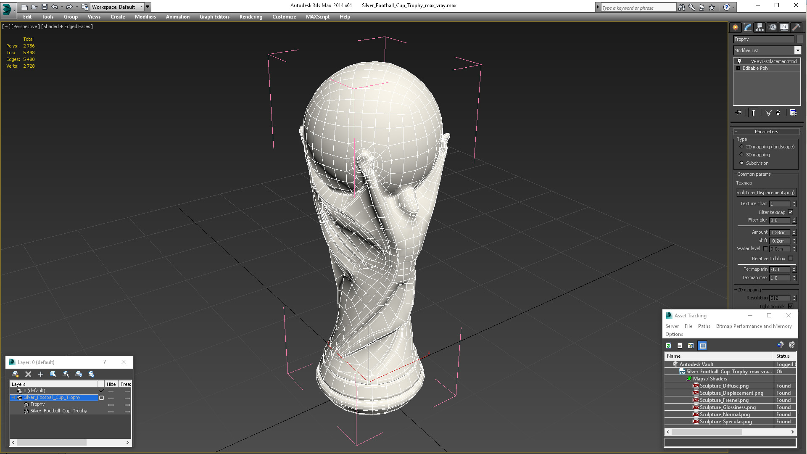Click the Amount spinner arrows

pos(794,232)
